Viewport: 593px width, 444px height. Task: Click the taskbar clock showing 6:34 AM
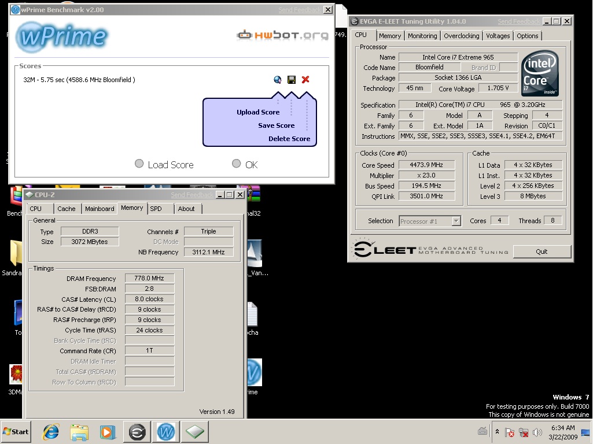[x=563, y=428]
